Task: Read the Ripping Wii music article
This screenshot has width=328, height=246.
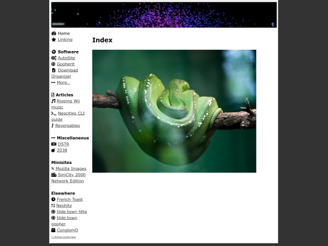Action: [x=66, y=104]
